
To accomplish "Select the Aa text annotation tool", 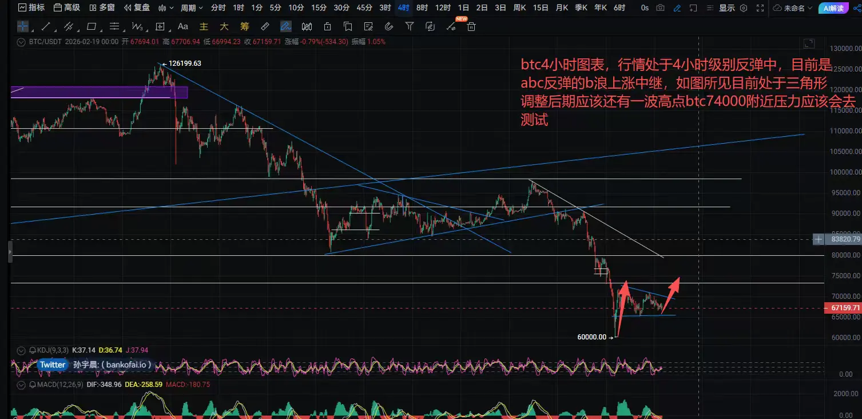I will (x=183, y=26).
